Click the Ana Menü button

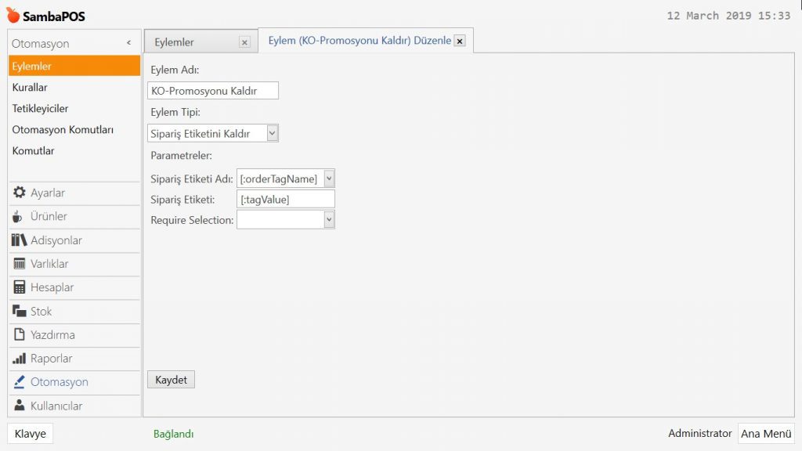click(x=765, y=434)
